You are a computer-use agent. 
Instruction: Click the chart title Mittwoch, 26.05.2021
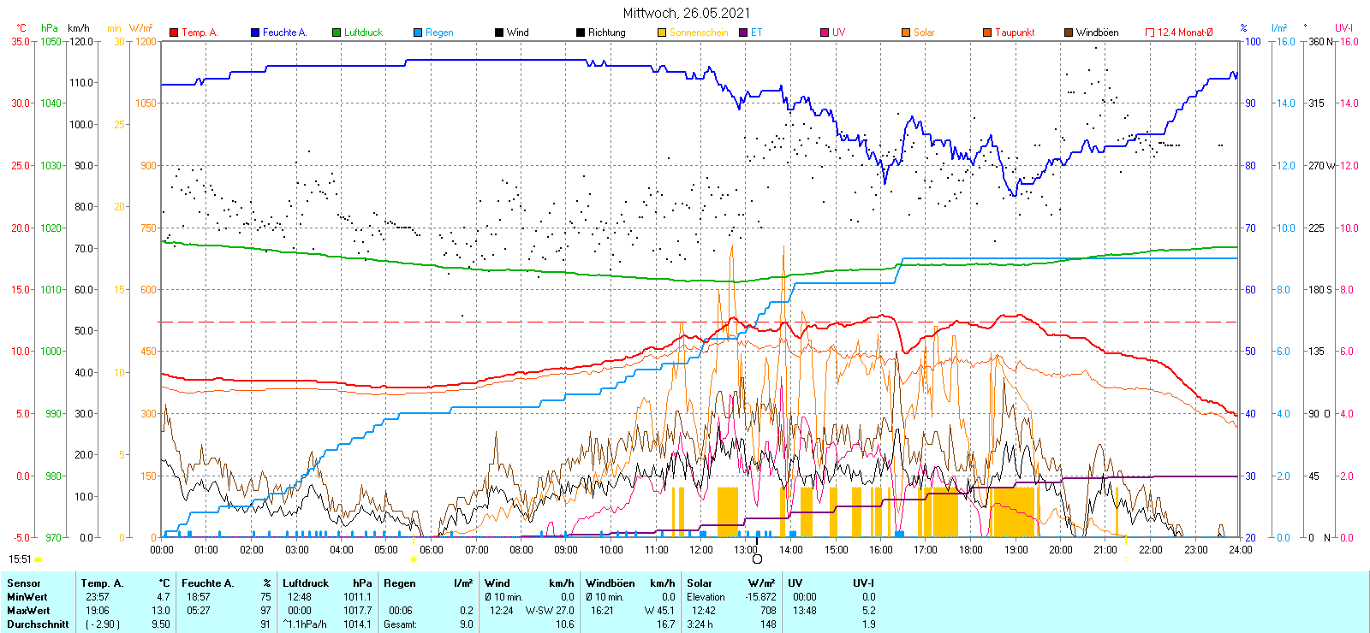pos(687,13)
